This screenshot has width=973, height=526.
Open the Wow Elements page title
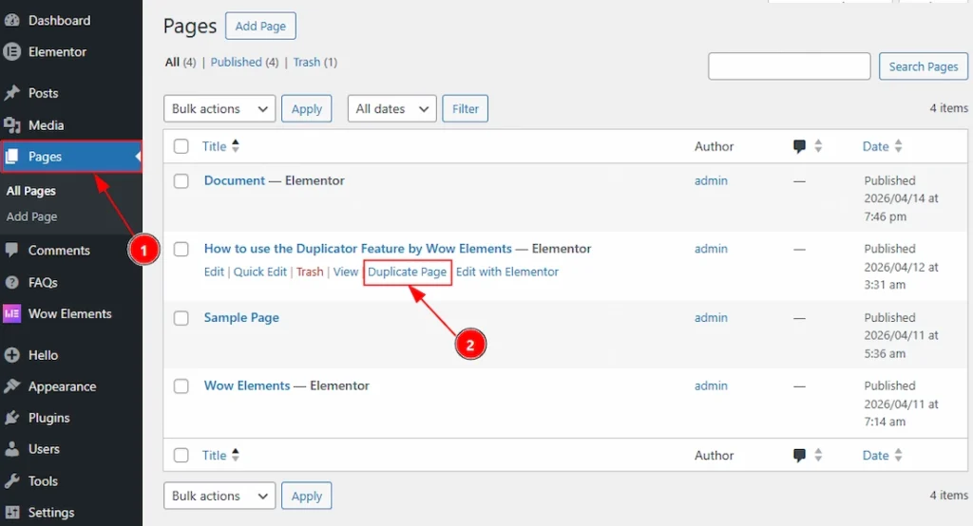[247, 385]
